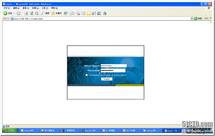215x136 pixels.
Task: Click the address bar URL field
Action: coord(102,19)
